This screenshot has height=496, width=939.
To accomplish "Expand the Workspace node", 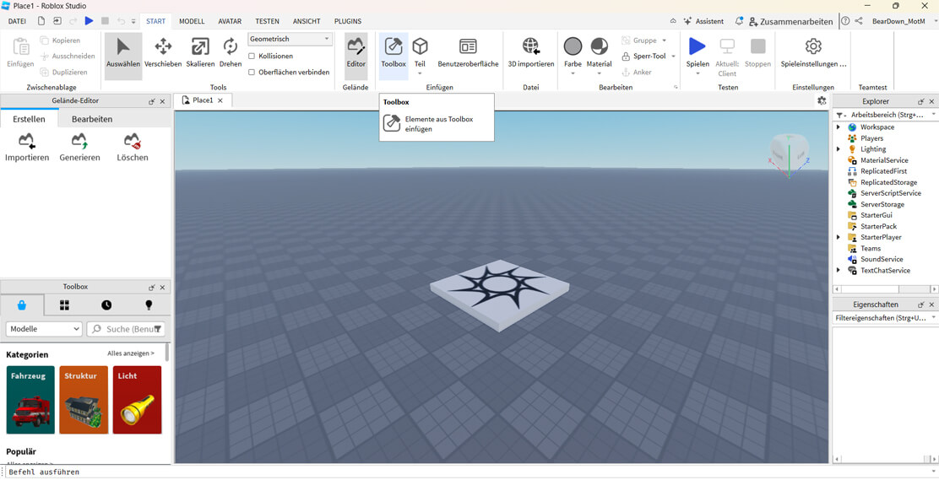I will [839, 127].
